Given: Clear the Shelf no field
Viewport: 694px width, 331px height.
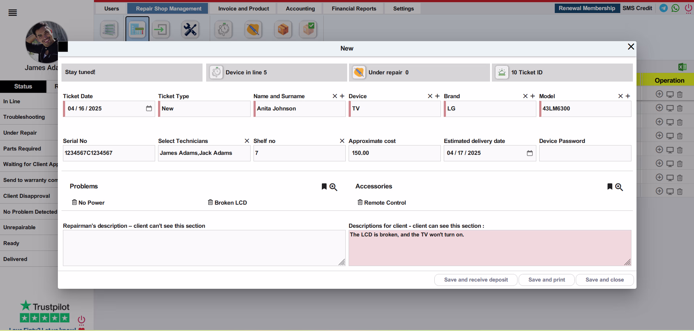Looking at the screenshot, I should tap(342, 141).
